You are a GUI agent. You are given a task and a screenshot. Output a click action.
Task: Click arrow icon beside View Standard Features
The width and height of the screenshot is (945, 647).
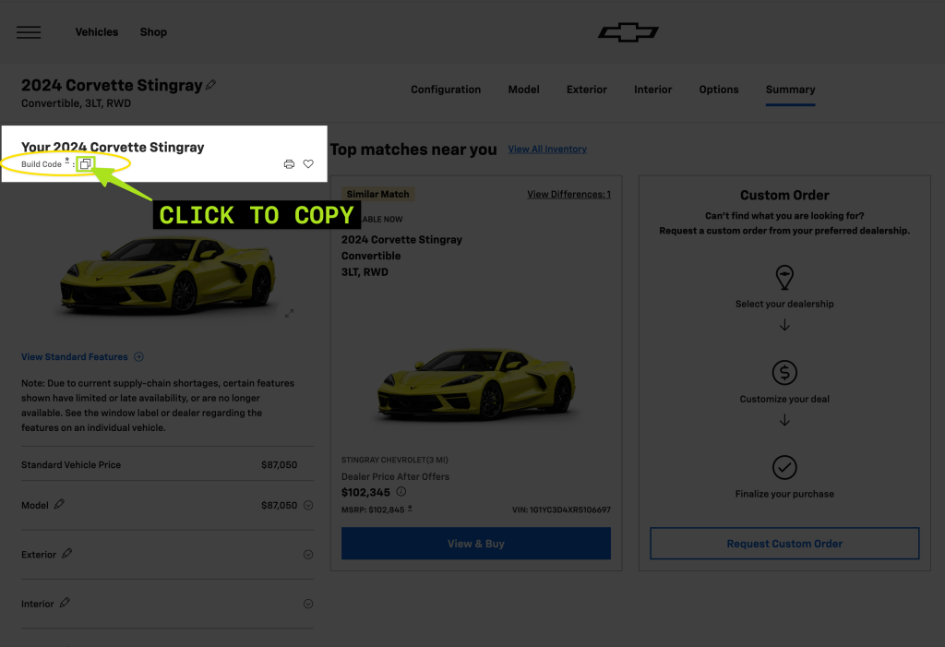pos(138,357)
